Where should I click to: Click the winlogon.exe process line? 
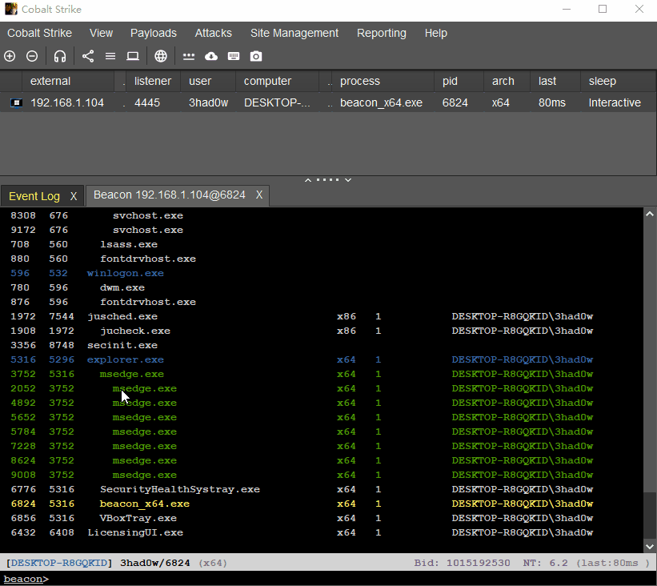[x=126, y=273]
